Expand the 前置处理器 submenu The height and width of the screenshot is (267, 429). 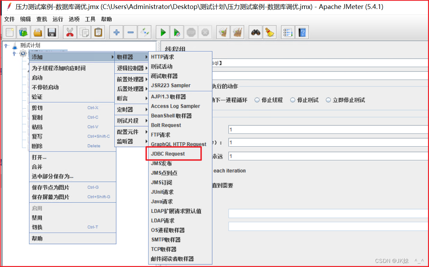[132, 79]
